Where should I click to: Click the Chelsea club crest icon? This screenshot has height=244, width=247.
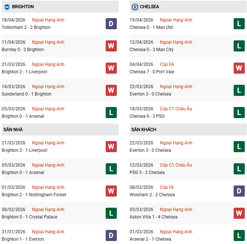click(x=135, y=7)
